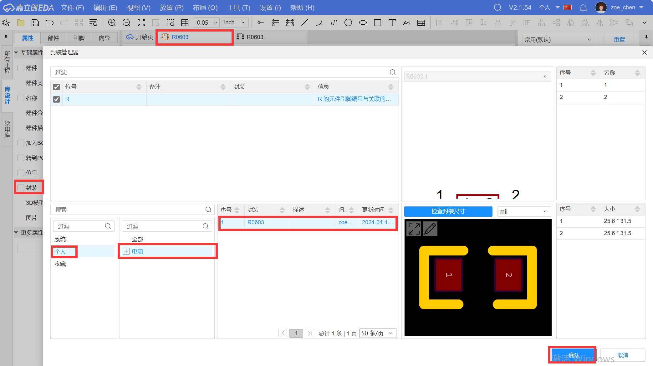
Task: Select the Text tool
Action: (392, 22)
